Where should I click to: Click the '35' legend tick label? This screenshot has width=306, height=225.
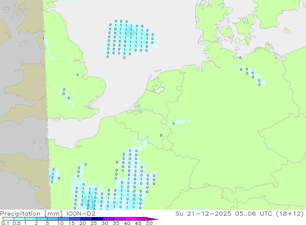(116, 223)
